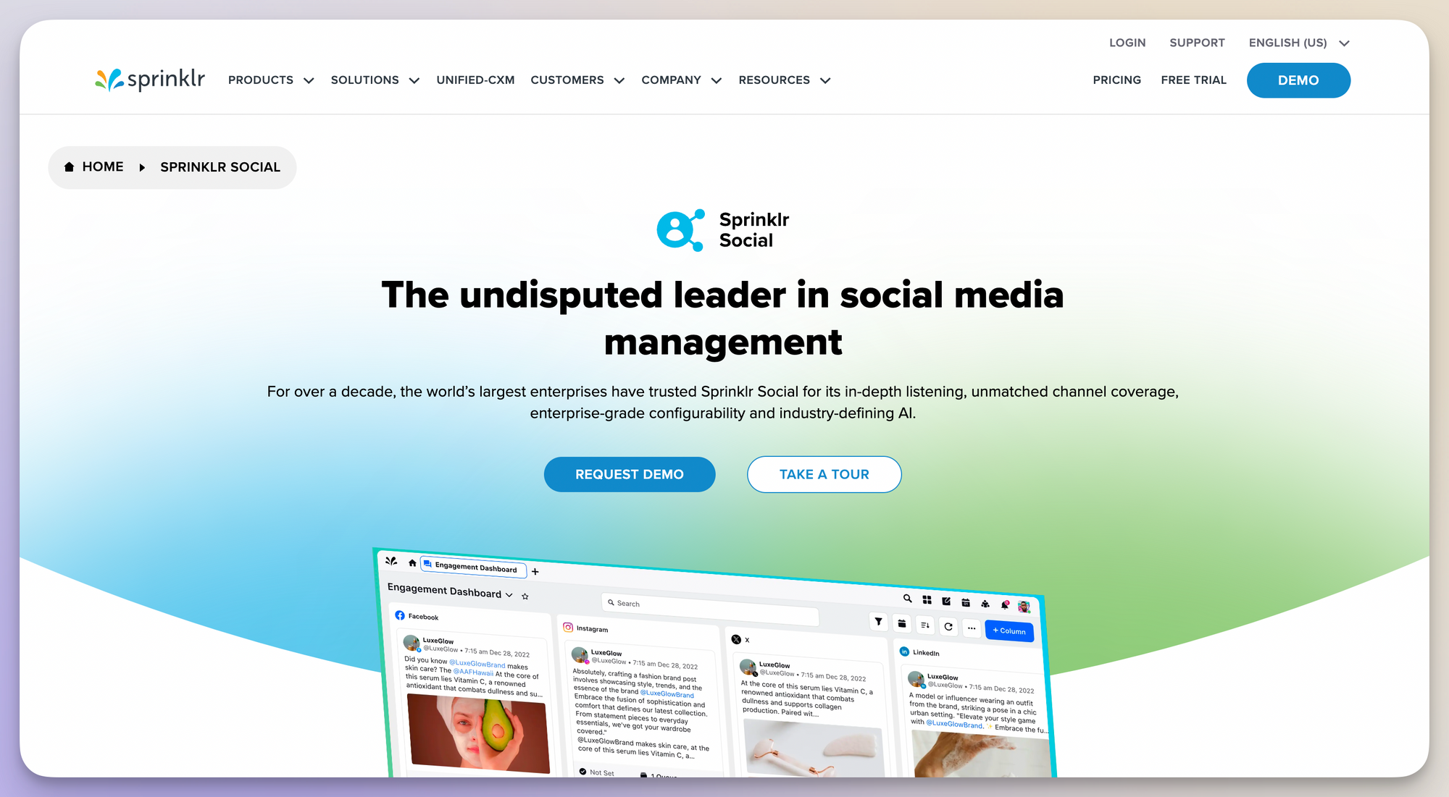This screenshot has height=797, width=1449.
Task: Click the HOME breadcrumb link
Action: (x=94, y=167)
